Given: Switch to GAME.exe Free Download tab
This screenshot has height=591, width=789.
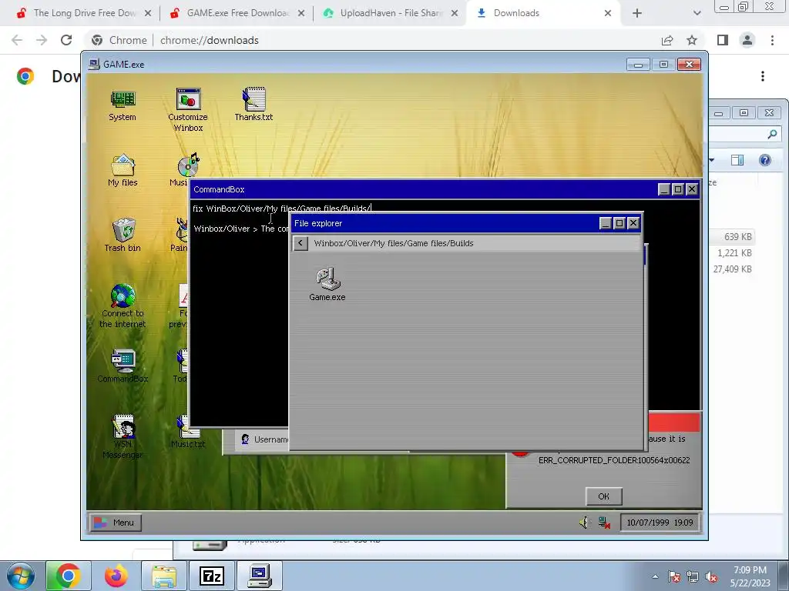Looking at the screenshot, I should [x=237, y=13].
